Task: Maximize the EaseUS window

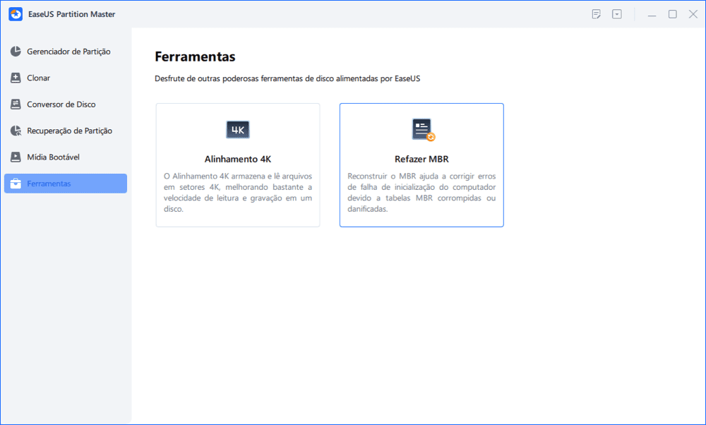Action: pyautogui.click(x=673, y=14)
